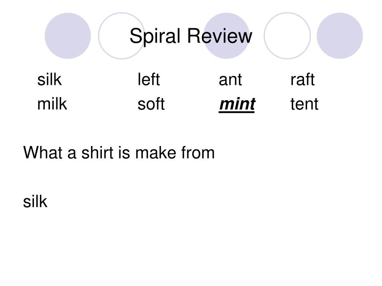Image resolution: width=382 pixels, height=286 pixels.
Task: Select the word milk
Action: pos(52,104)
